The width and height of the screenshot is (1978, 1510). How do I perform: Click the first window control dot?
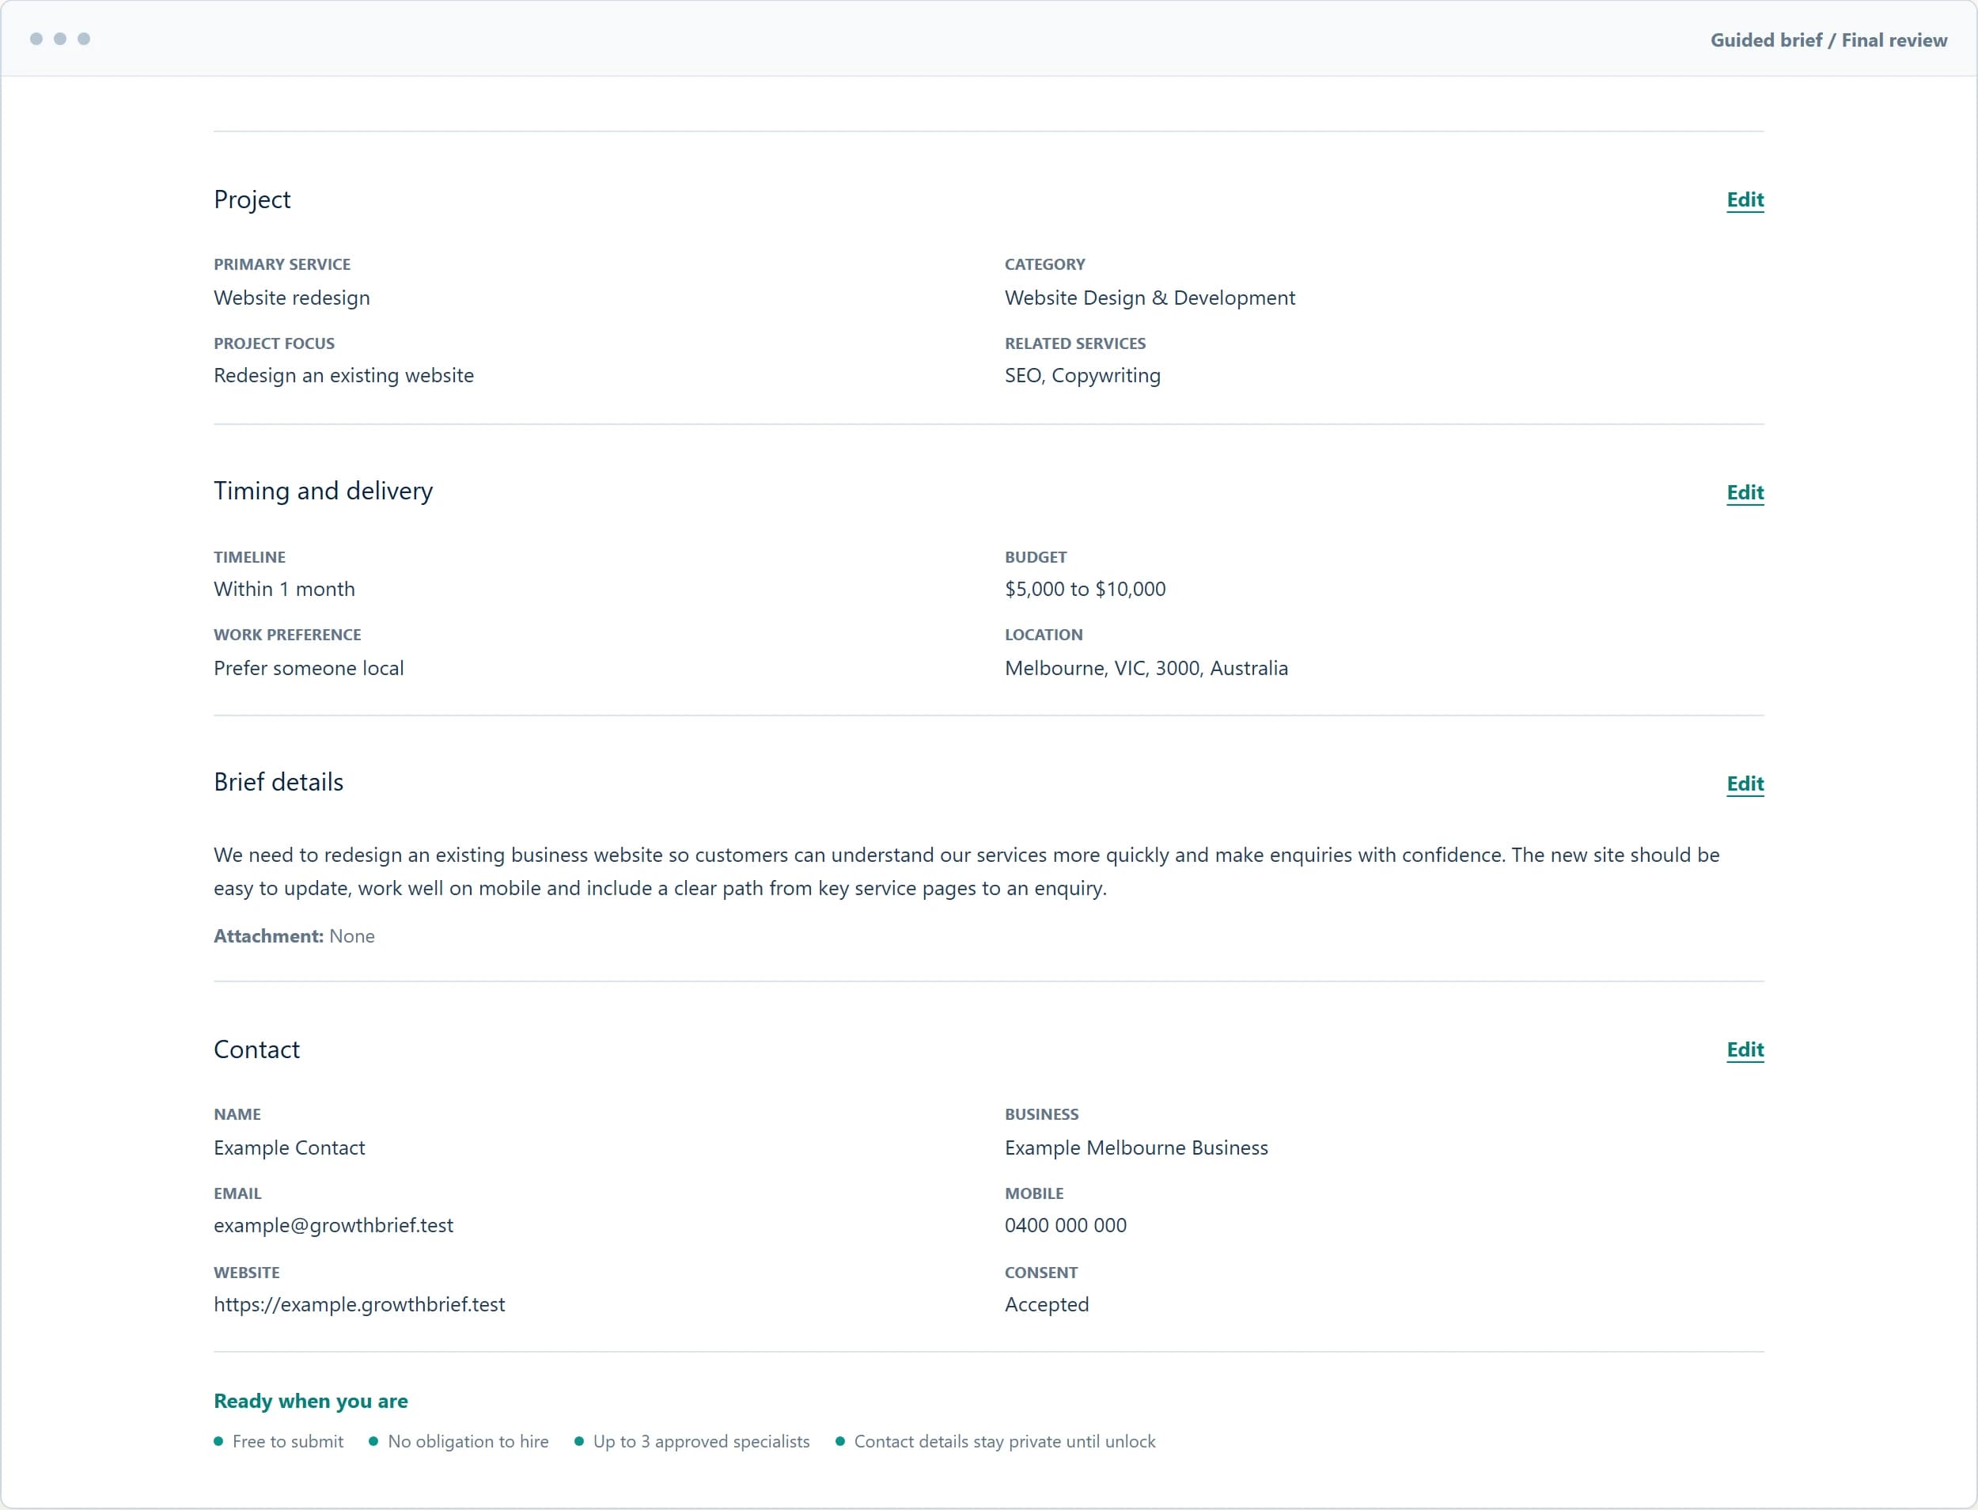(36, 39)
